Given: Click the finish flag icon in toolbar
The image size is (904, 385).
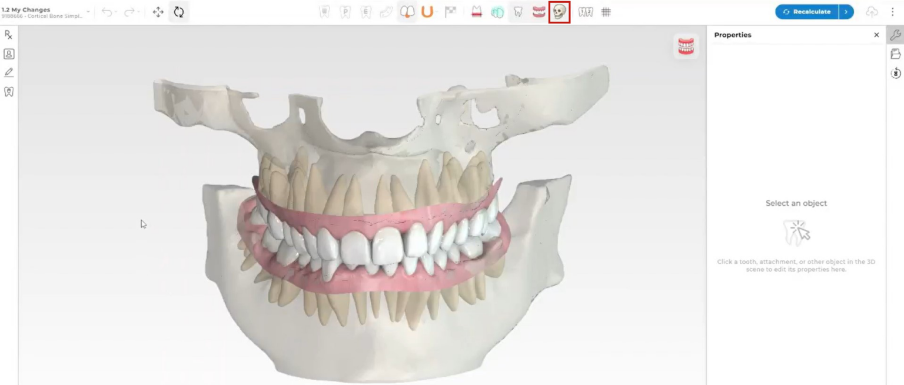Looking at the screenshot, I should coord(451,11).
